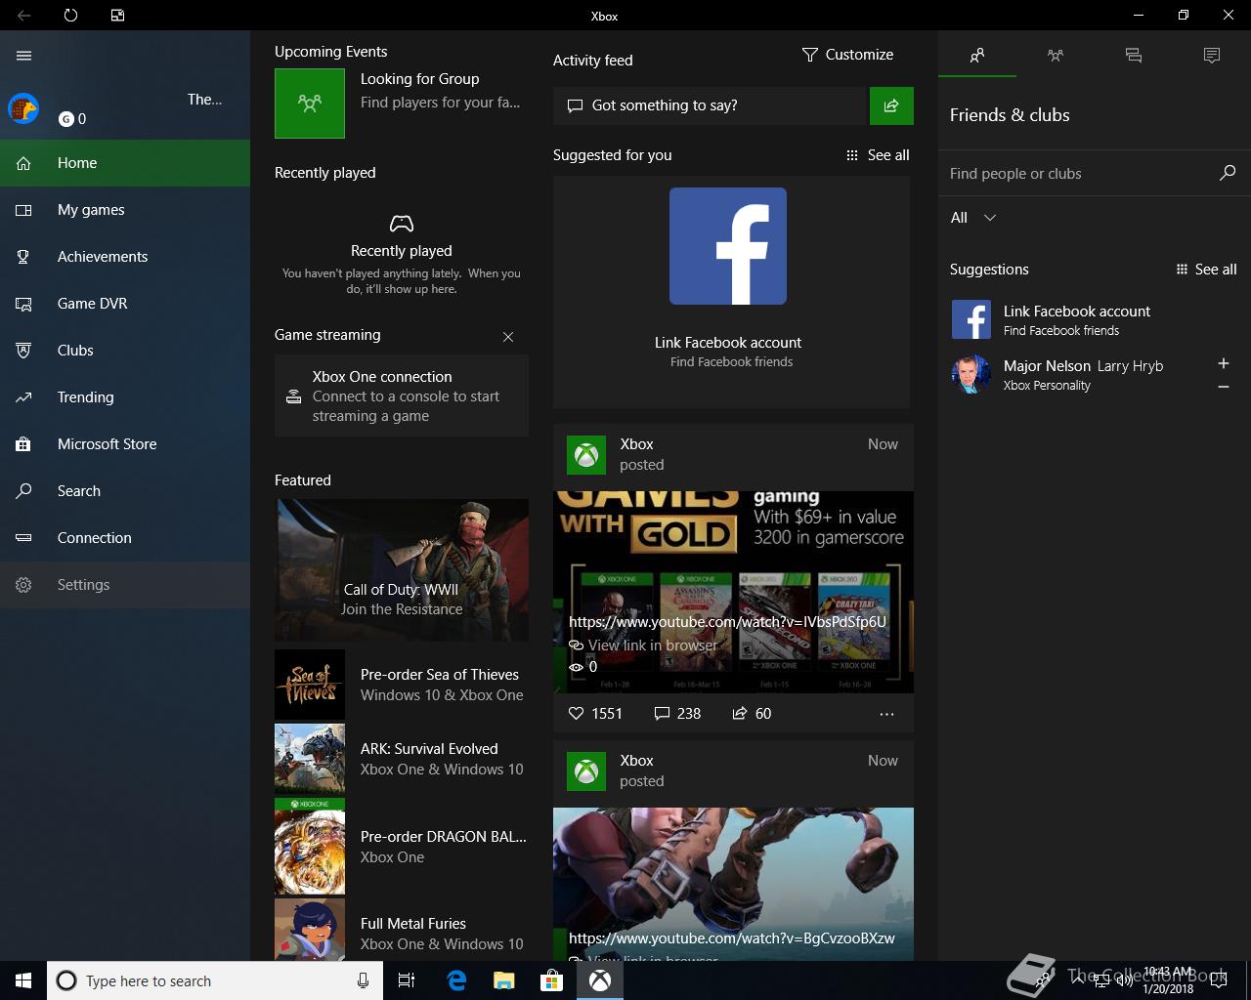The width and height of the screenshot is (1251, 1000).
Task: Click Windows Start button
Action: point(23,980)
